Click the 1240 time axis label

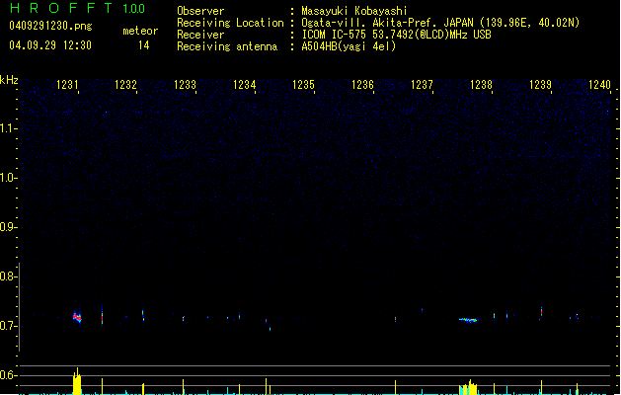tap(599, 85)
